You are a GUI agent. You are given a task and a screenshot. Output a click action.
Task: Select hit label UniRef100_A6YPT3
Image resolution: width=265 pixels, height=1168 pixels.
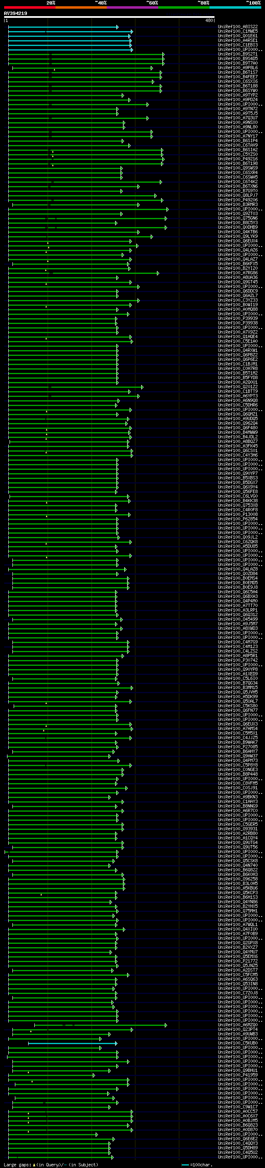pos(238,396)
